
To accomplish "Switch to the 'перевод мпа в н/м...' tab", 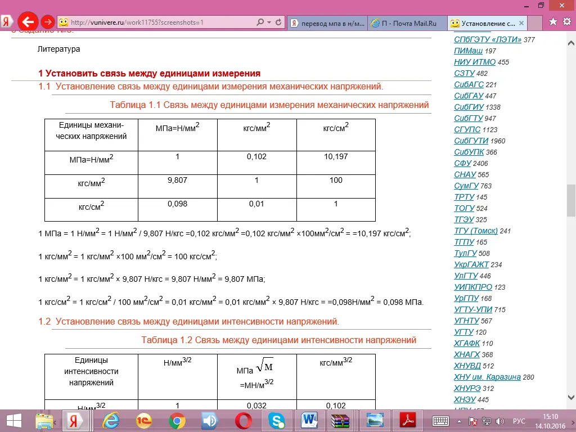I will coord(327,23).
